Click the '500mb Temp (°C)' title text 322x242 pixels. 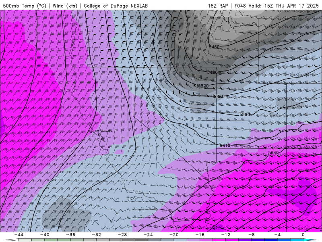(25, 6)
